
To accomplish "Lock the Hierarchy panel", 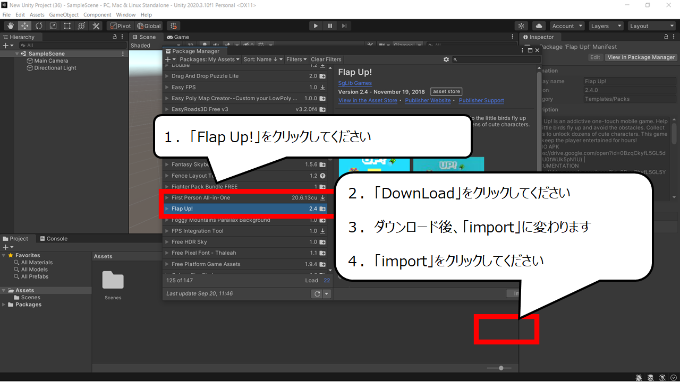I will [115, 37].
